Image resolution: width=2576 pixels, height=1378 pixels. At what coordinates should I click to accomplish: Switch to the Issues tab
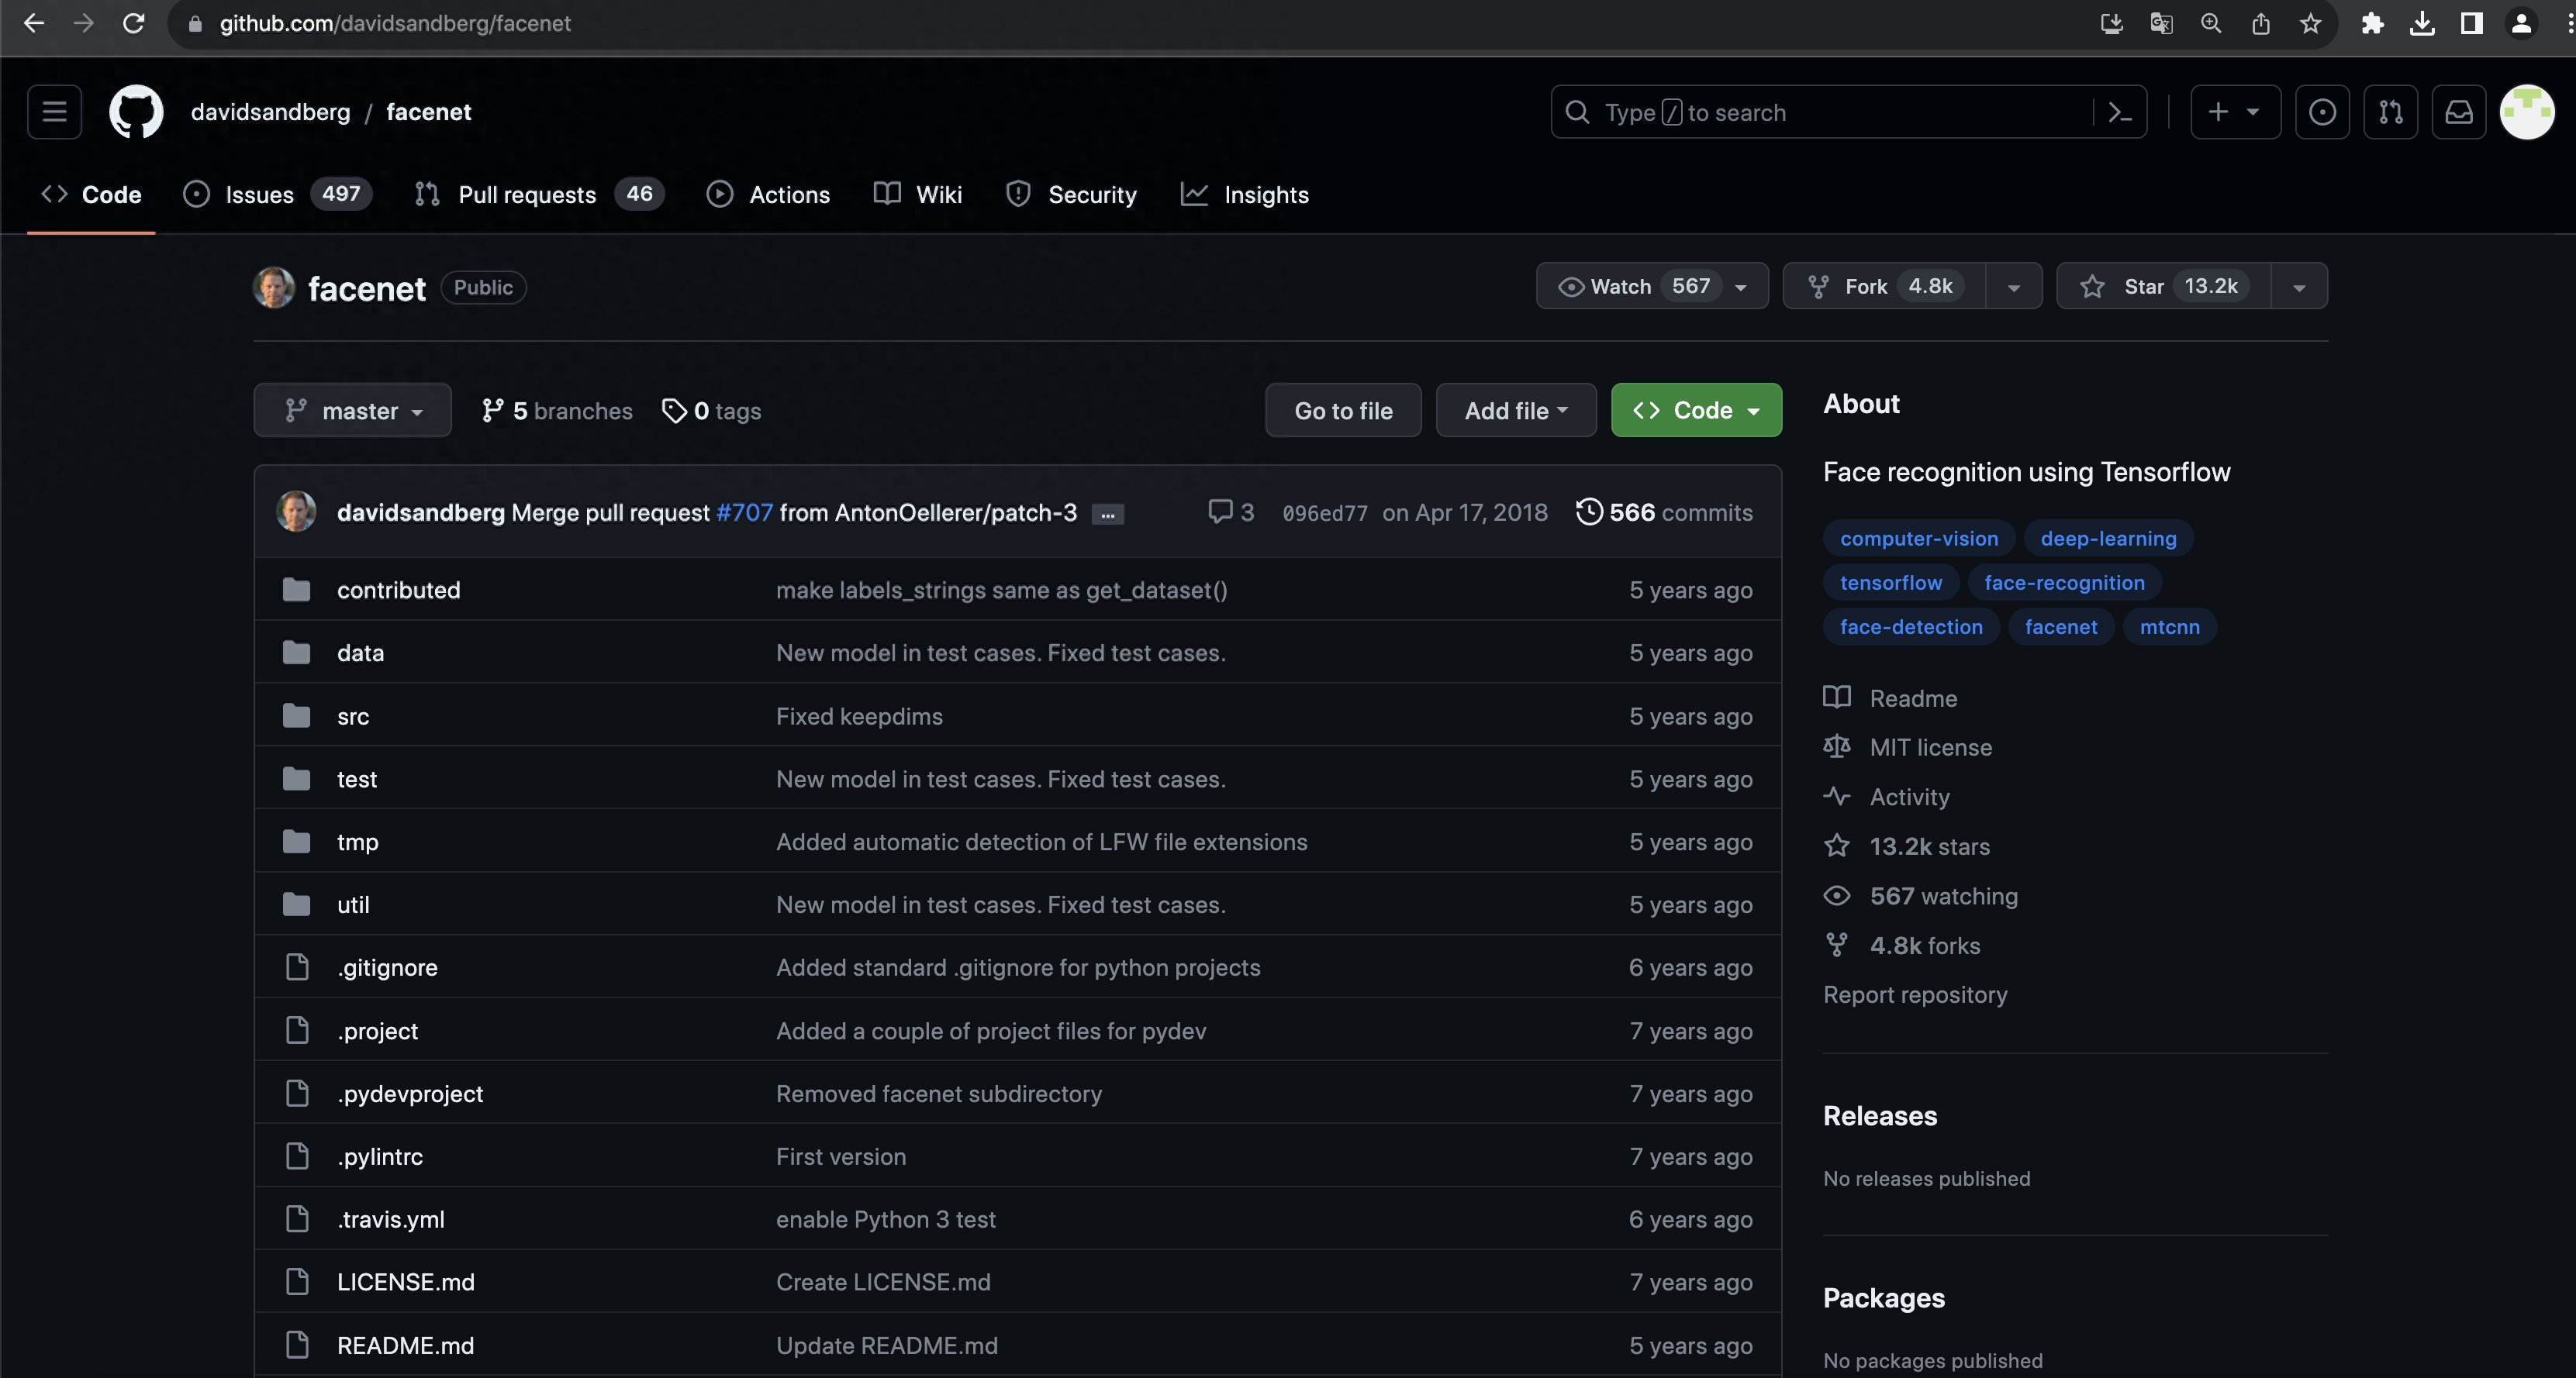pyautogui.click(x=277, y=194)
